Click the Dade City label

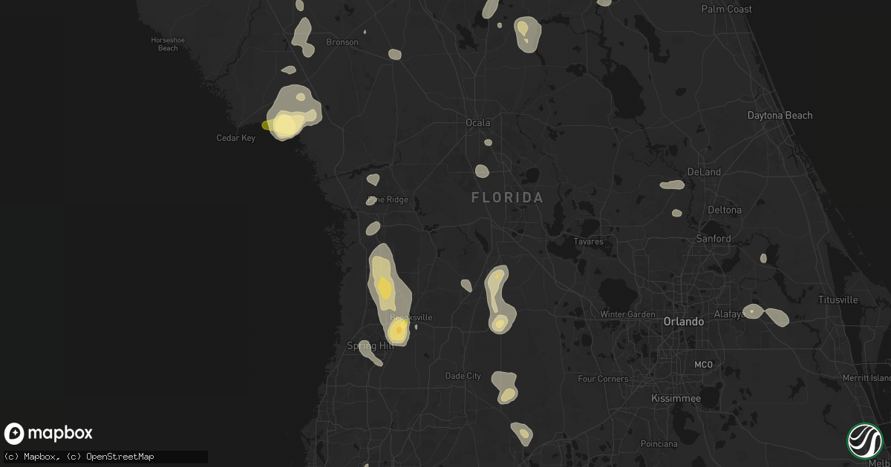463,376
